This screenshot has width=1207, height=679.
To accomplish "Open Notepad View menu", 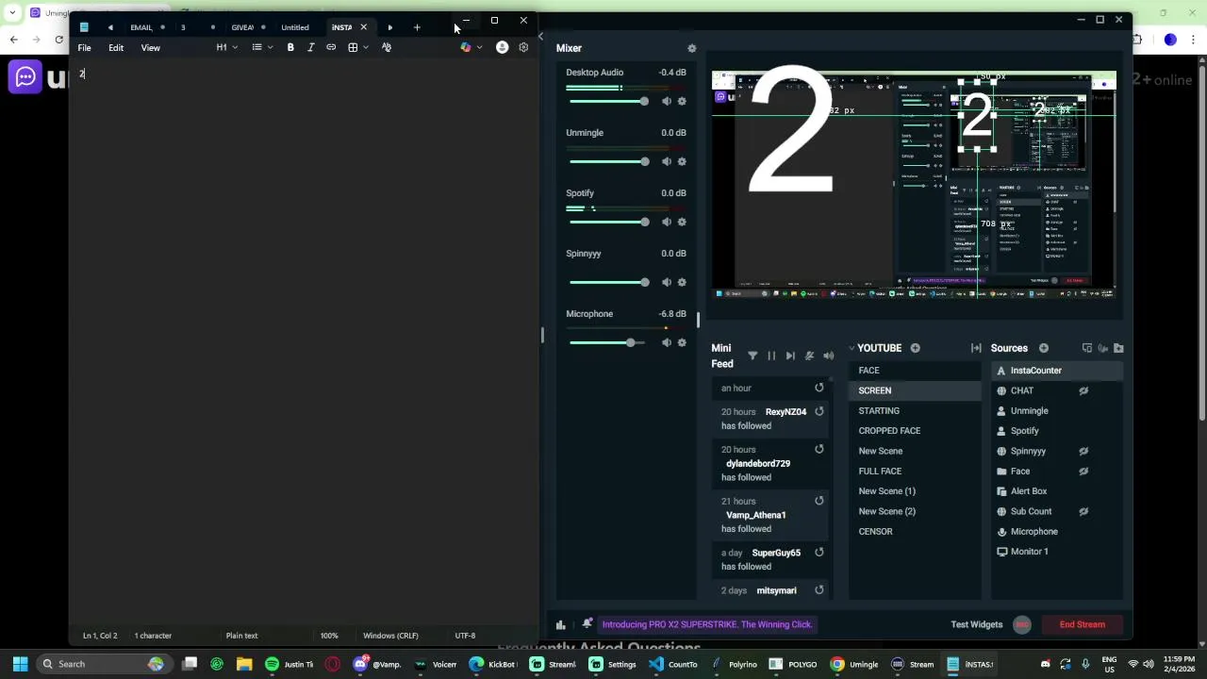I will click(151, 47).
